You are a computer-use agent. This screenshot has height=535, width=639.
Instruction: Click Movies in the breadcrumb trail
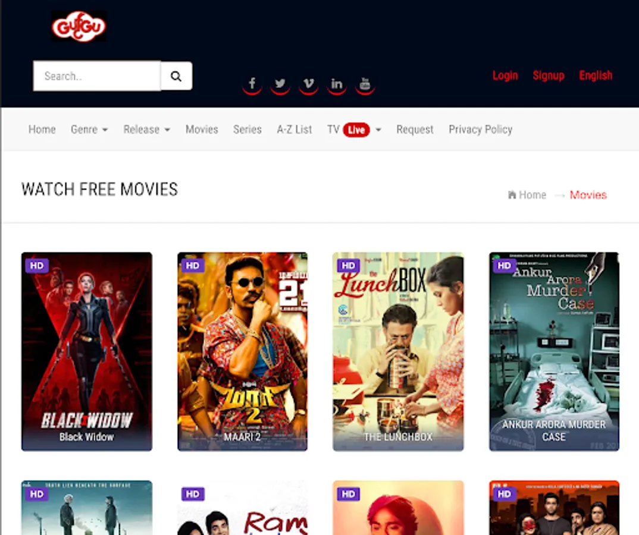coord(588,195)
